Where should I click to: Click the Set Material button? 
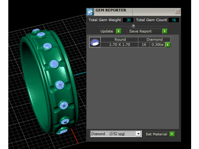[156, 134]
